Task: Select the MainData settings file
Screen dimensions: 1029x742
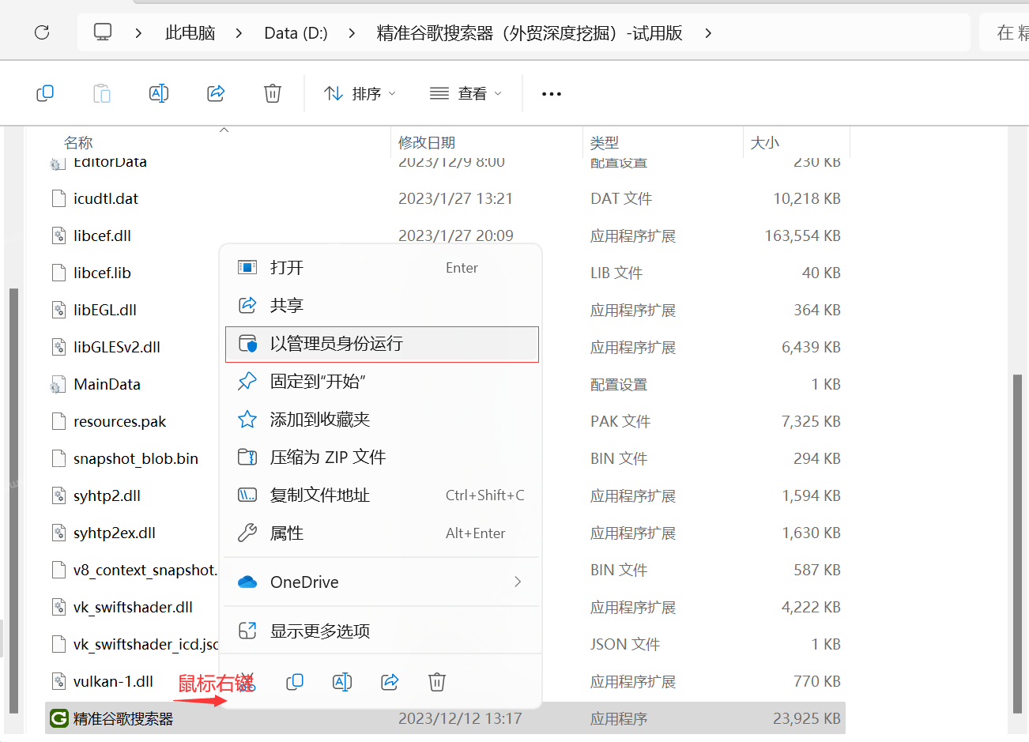Action: pyautogui.click(x=107, y=385)
